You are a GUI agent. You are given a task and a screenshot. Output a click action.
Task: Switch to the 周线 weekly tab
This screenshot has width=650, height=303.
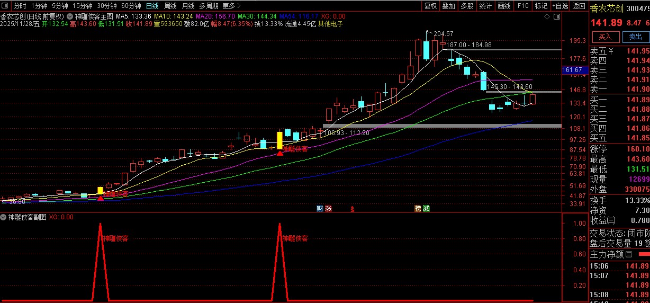point(170,6)
